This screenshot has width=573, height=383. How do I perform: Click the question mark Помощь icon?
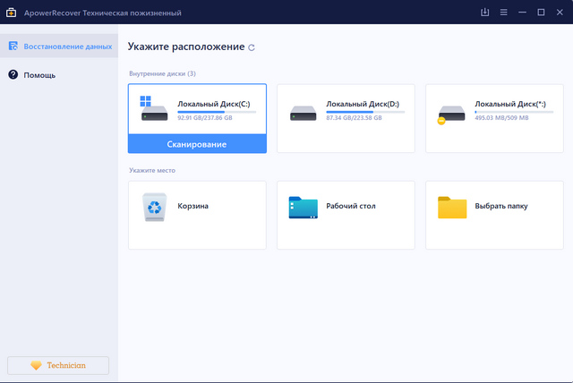[13, 74]
